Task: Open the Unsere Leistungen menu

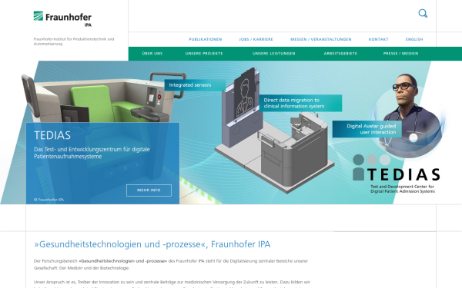Action: click(273, 54)
